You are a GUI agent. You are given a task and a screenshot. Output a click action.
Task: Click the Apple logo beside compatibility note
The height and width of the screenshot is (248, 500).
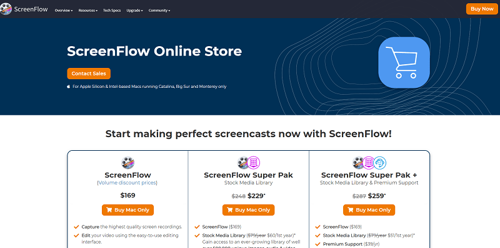coord(68,87)
